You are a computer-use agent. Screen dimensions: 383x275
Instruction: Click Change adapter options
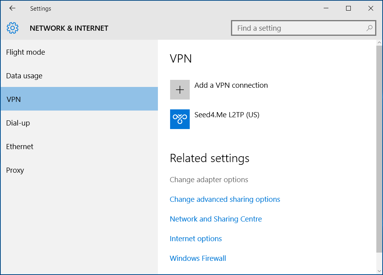209,179
